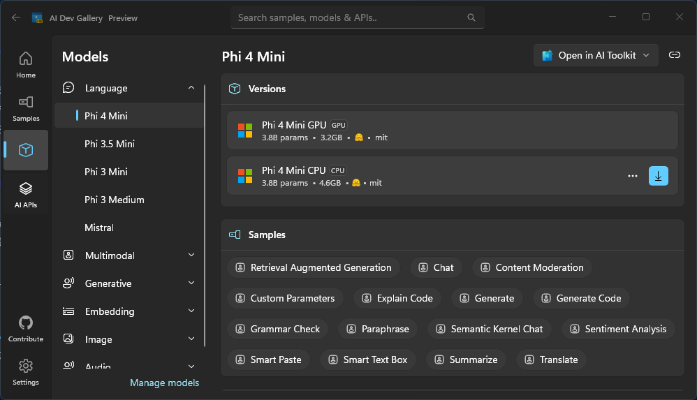The width and height of the screenshot is (697, 400).
Task: Copy link icon next to AI Toolkit
Action: point(675,55)
